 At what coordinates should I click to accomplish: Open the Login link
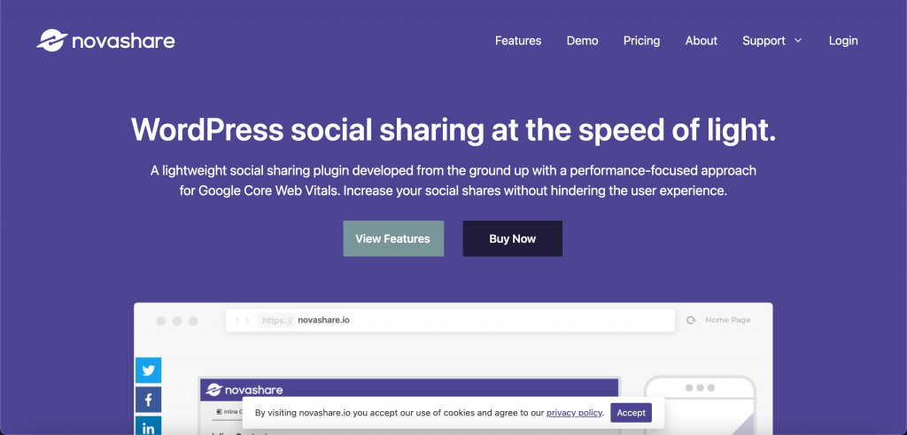(x=843, y=41)
